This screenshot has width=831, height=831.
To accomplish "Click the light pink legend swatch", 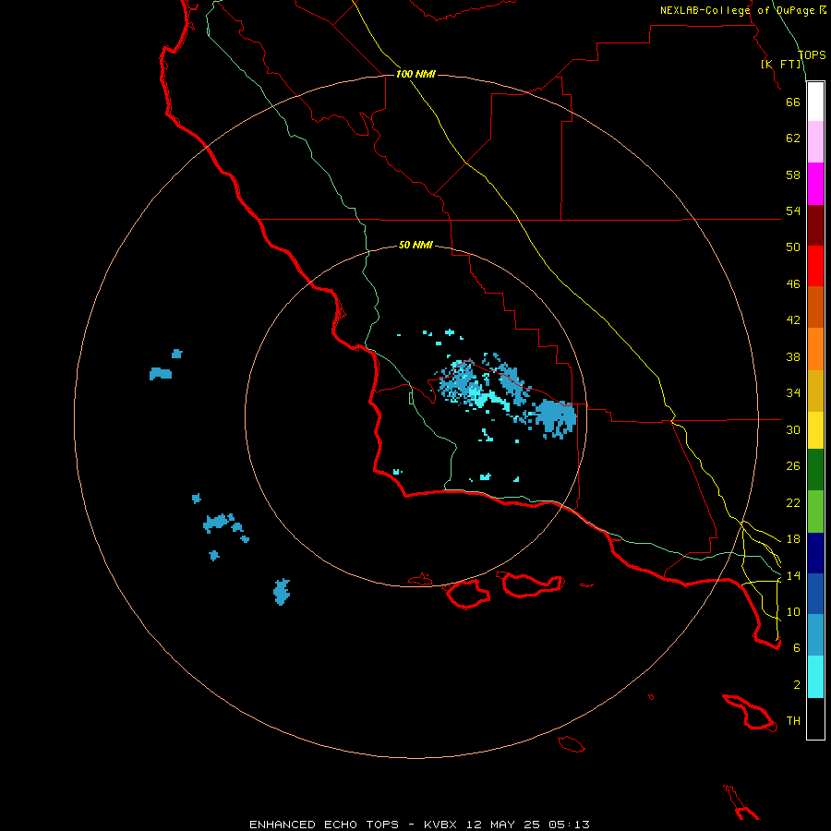I will coord(815,142).
